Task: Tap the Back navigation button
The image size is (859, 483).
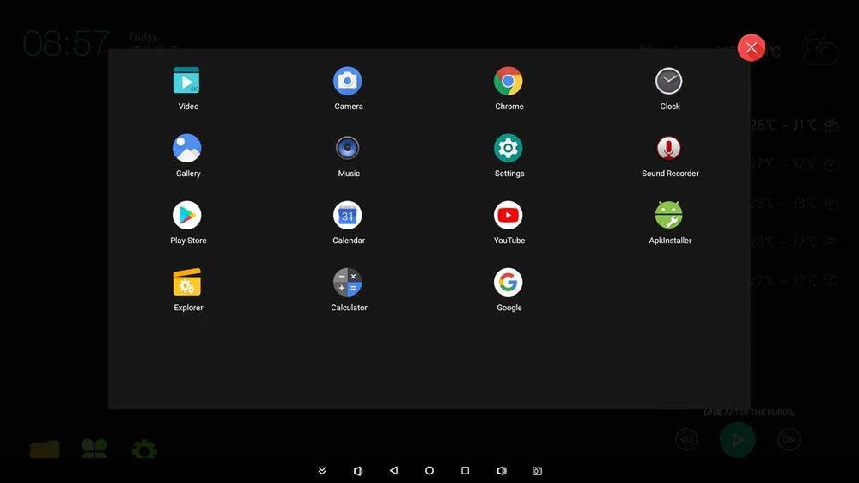Action: pyautogui.click(x=393, y=471)
